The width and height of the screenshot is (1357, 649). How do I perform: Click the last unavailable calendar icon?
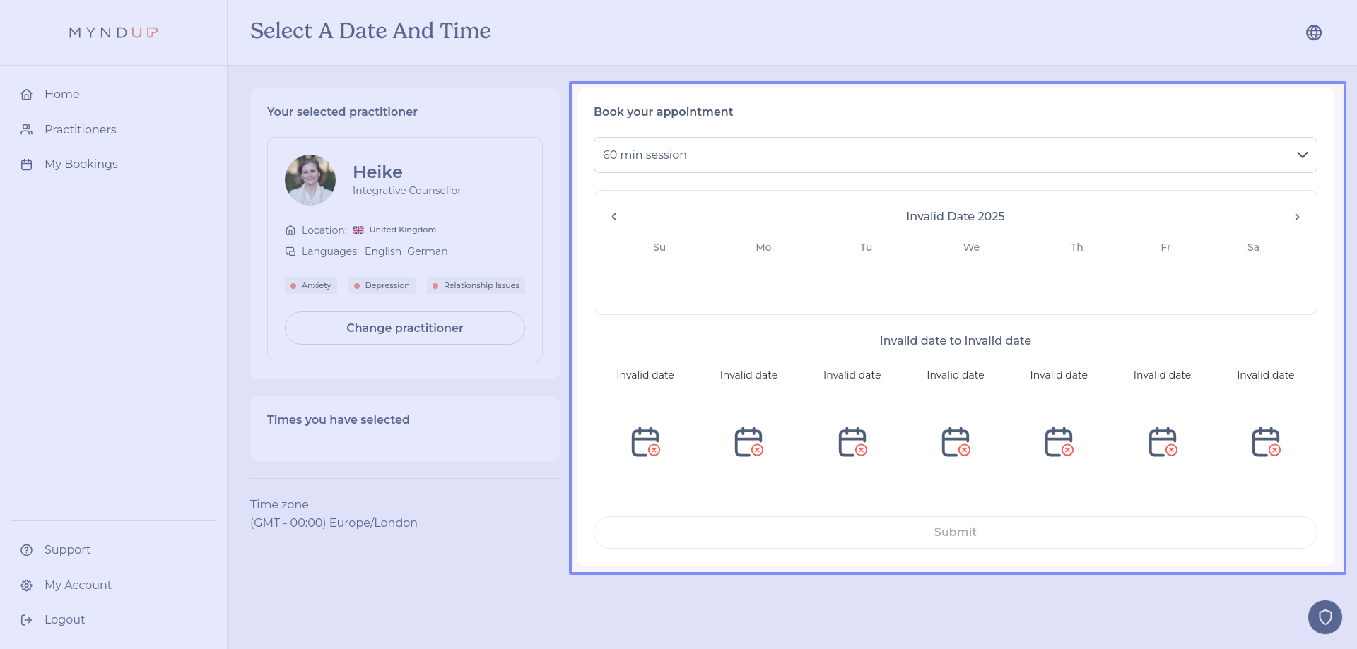(x=1265, y=442)
